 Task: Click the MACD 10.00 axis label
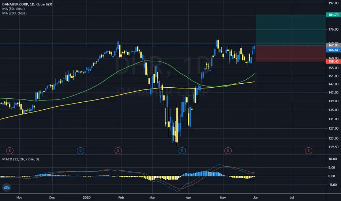click(333, 159)
